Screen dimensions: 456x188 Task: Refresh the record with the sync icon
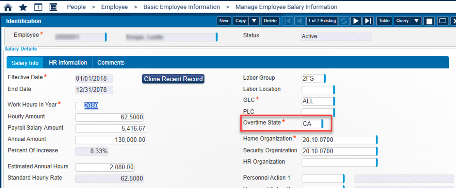point(343,21)
